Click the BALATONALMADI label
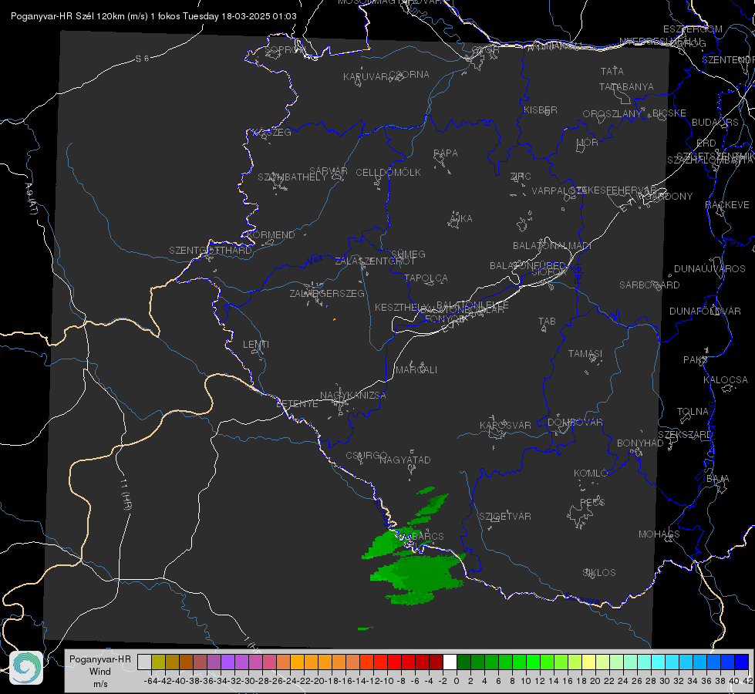 [552, 246]
